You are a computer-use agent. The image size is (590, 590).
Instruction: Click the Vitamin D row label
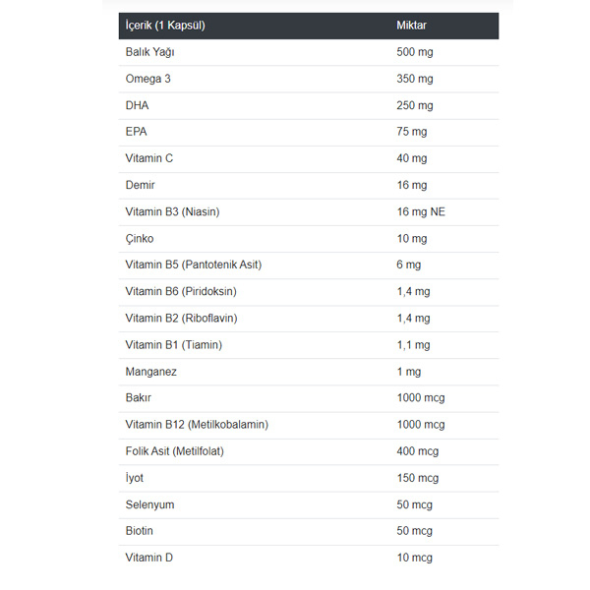149,558
